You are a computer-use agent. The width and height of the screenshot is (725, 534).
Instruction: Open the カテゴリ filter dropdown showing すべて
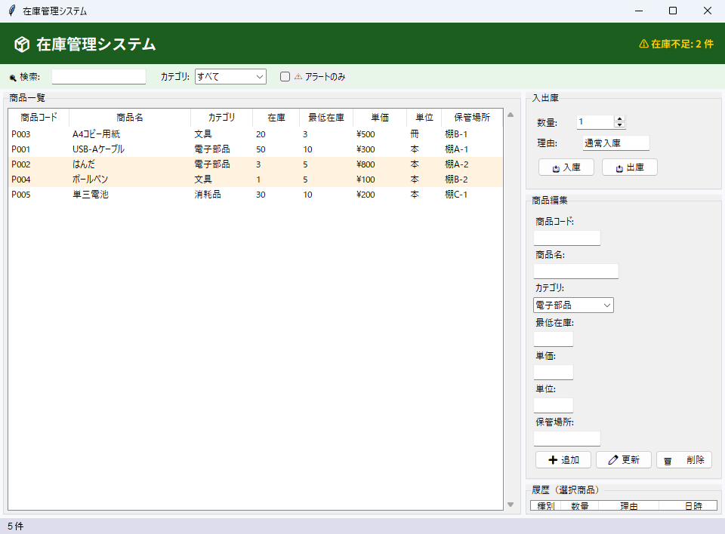pyautogui.click(x=231, y=77)
